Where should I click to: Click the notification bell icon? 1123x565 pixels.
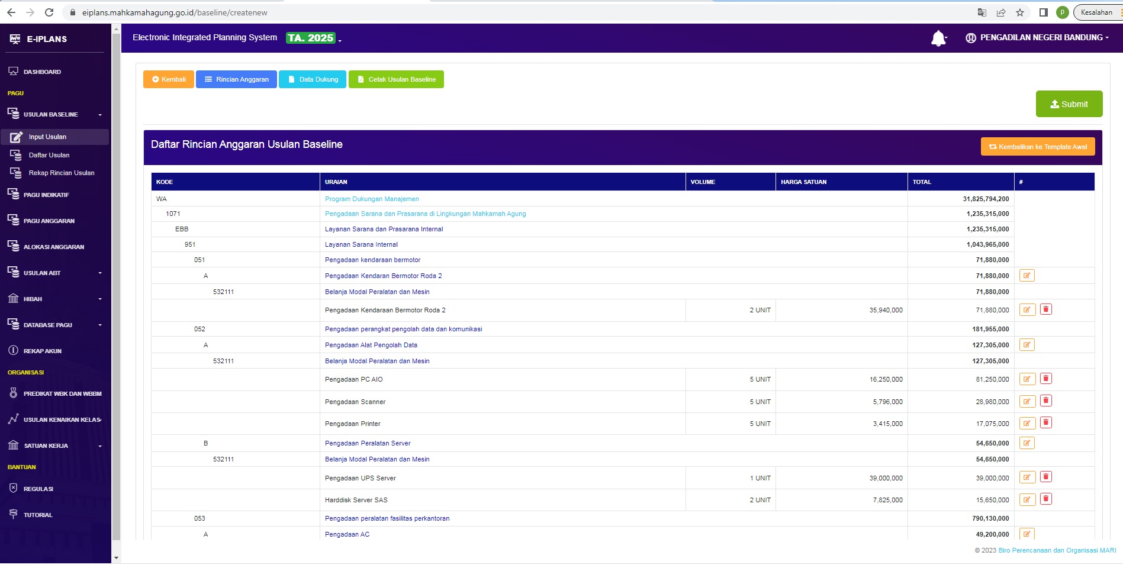pyautogui.click(x=938, y=38)
